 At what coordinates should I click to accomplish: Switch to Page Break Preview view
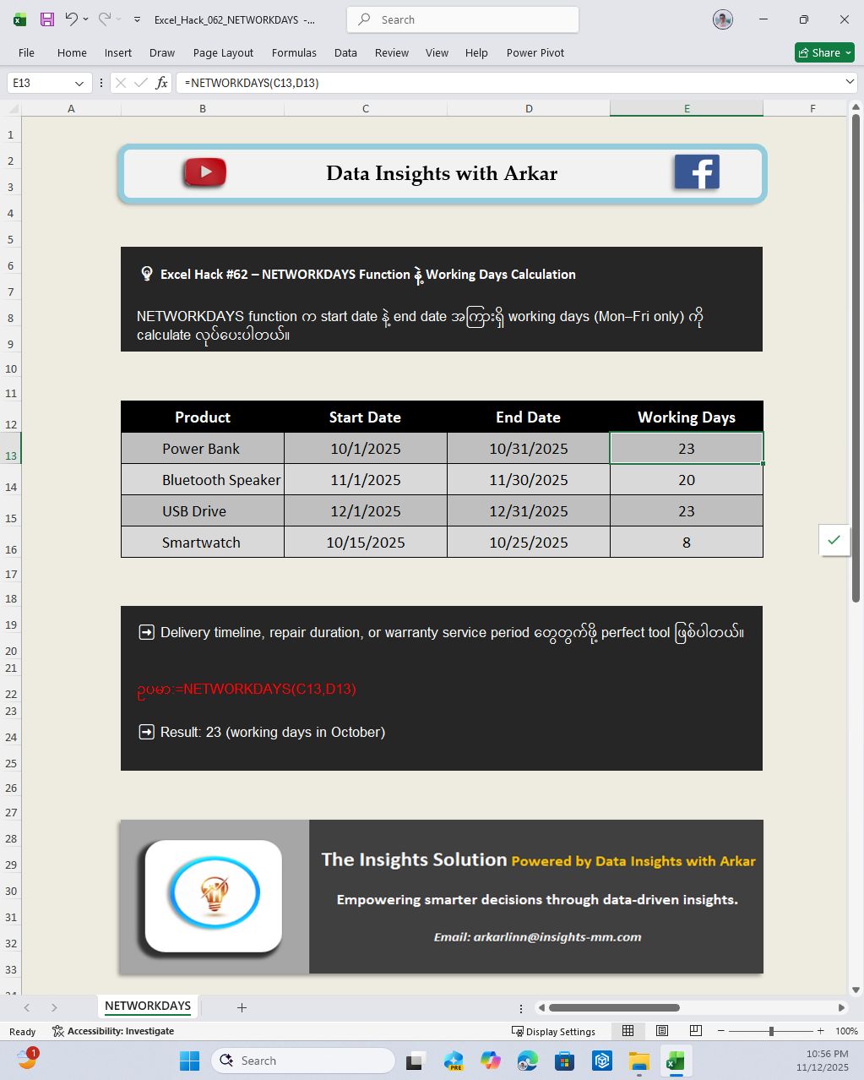pos(696,1031)
